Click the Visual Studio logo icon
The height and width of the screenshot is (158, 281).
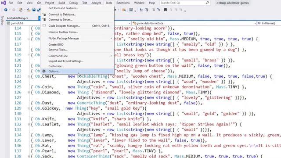4,3
